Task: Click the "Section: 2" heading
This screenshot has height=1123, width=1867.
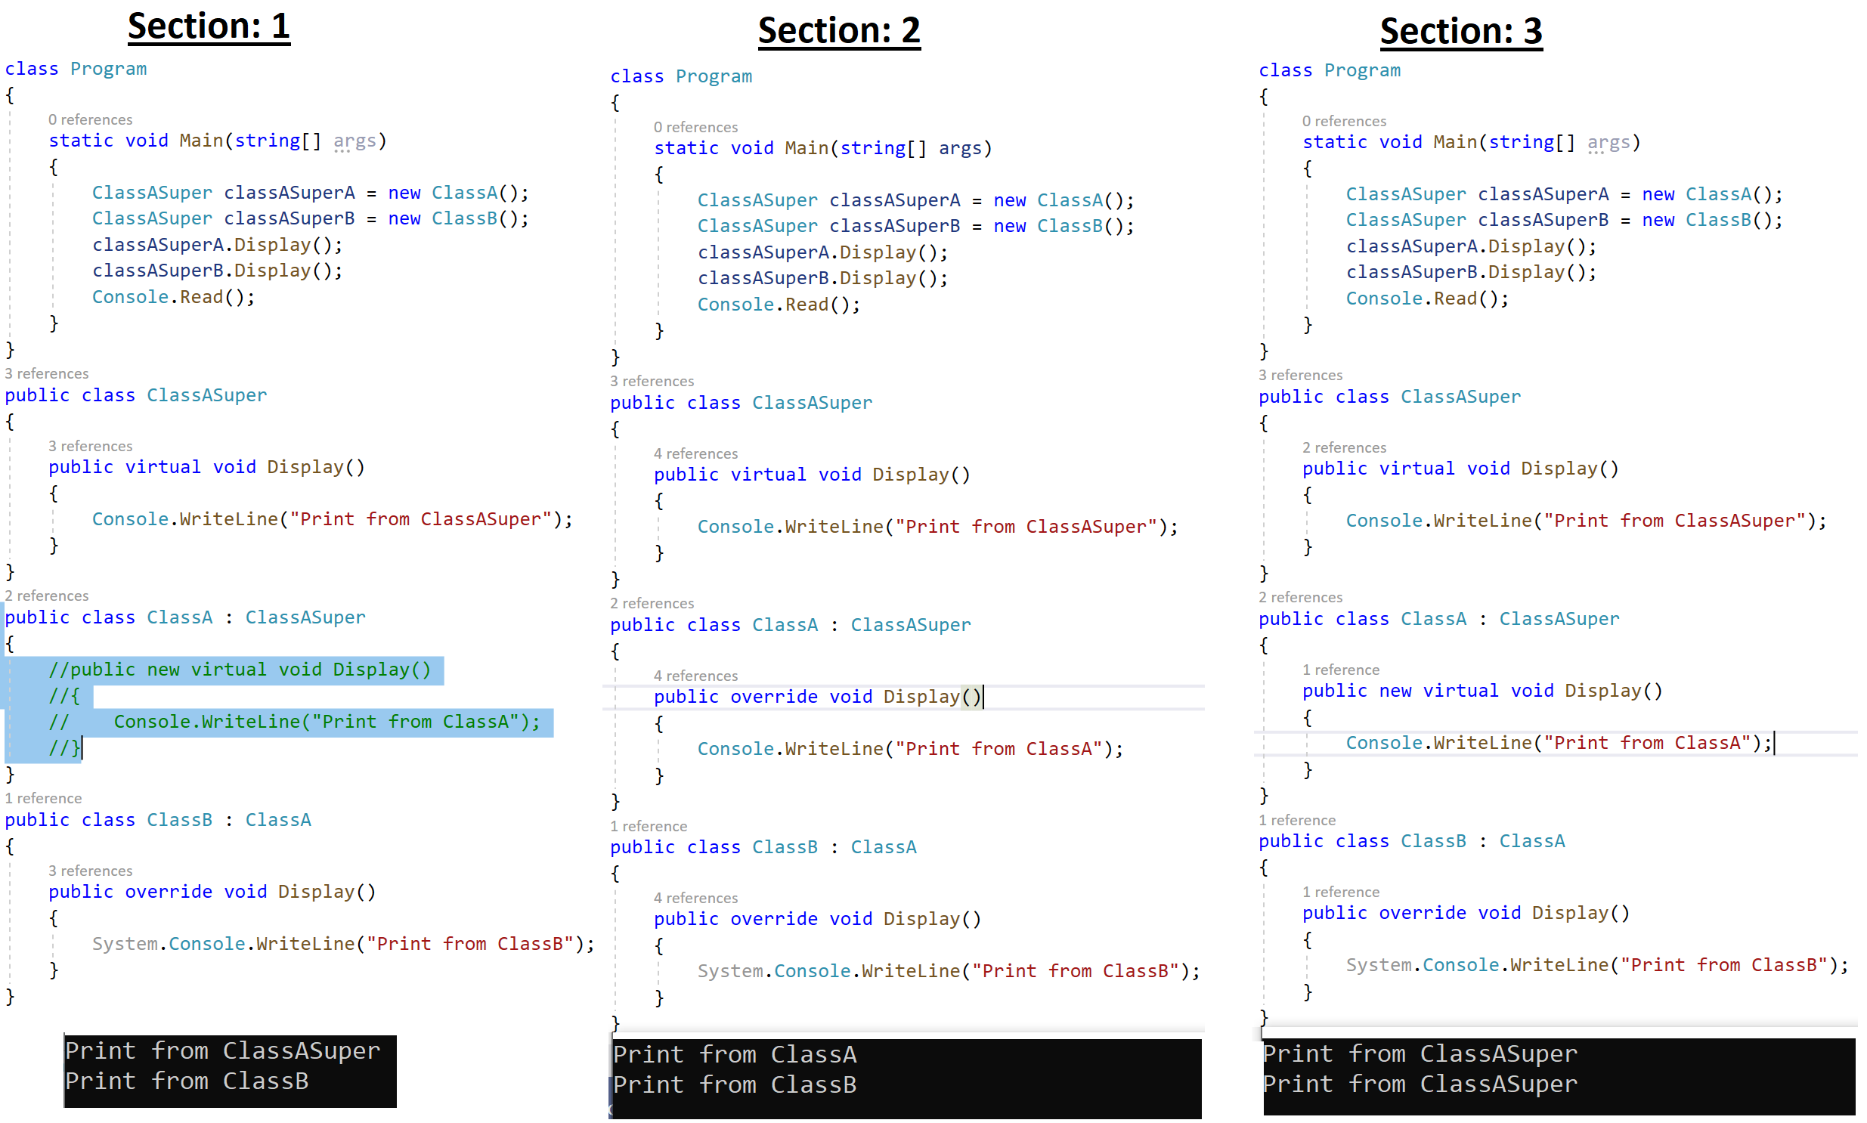Action: [839, 31]
